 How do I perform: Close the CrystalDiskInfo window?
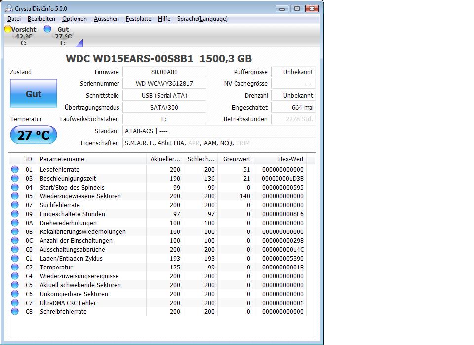tap(312, 9)
